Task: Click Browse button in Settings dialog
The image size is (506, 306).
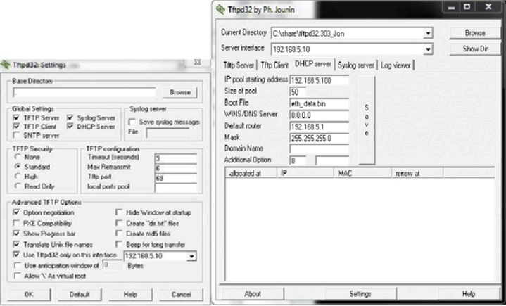Action: coord(180,92)
